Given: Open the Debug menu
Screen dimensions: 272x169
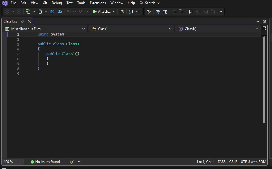Looking at the screenshot, I should click(x=57, y=3).
